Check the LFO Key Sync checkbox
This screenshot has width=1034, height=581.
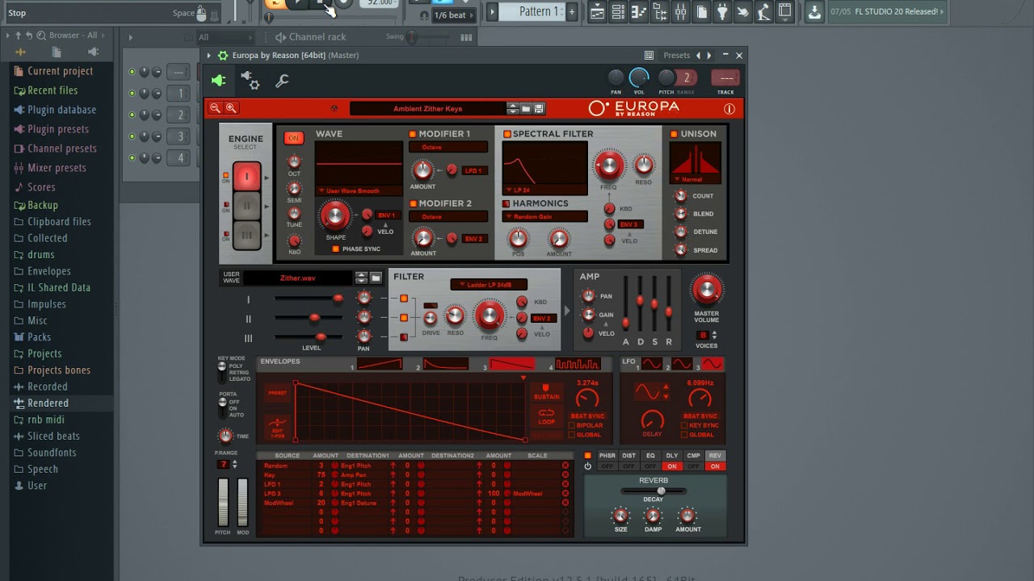(x=683, y=425)
